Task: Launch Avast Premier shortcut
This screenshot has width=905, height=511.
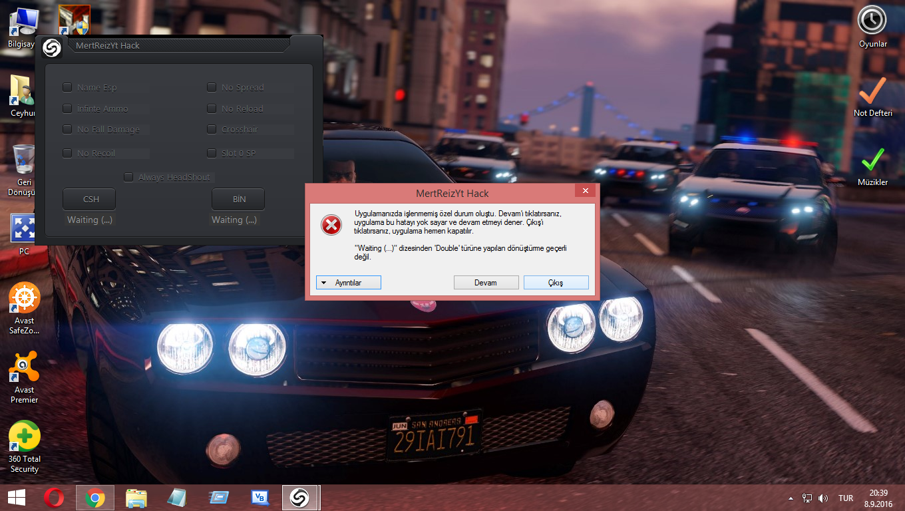Action: pyautogui.click(x=24, y=378)
